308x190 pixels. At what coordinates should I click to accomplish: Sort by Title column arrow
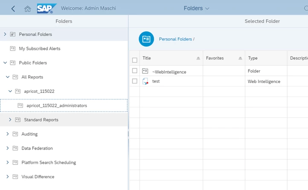click(x=198, y=58)
